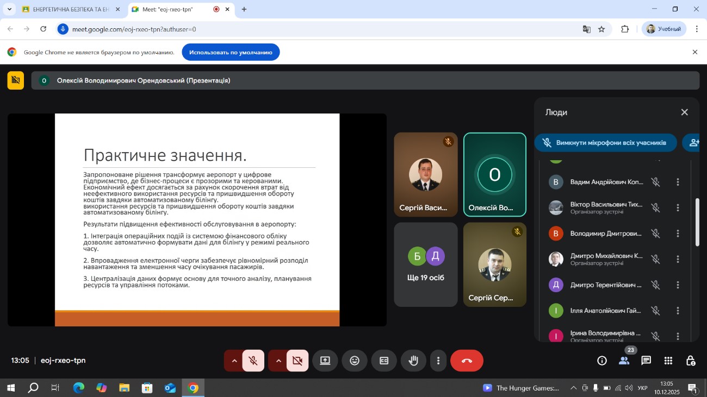The width and height of the screenshot is (707, 397).
Task: Click the Ще 19 осіб tile
Action: [425, 264]
